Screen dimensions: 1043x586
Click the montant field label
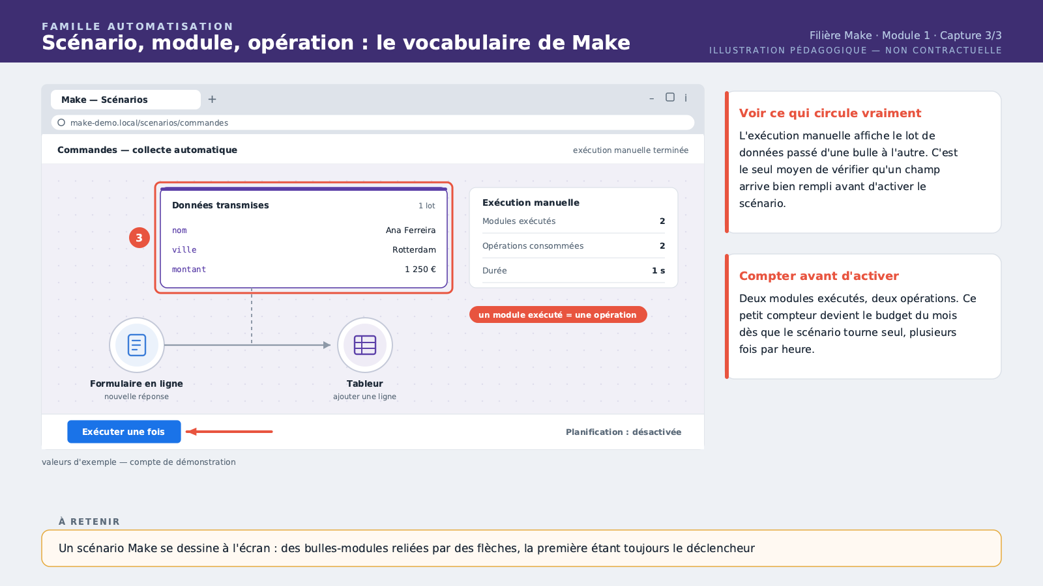pos(189,270)
